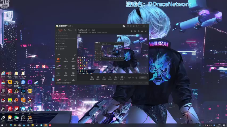Select the orange highlighted tool in the toolbox
The width and height of the screenshot is (227, 127).
point(58,60)
